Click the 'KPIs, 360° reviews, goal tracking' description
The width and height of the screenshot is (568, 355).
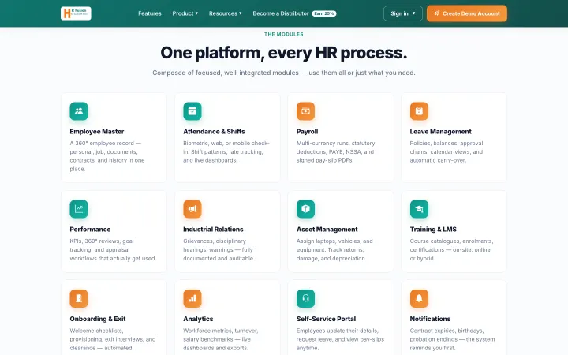click(113, 249)
